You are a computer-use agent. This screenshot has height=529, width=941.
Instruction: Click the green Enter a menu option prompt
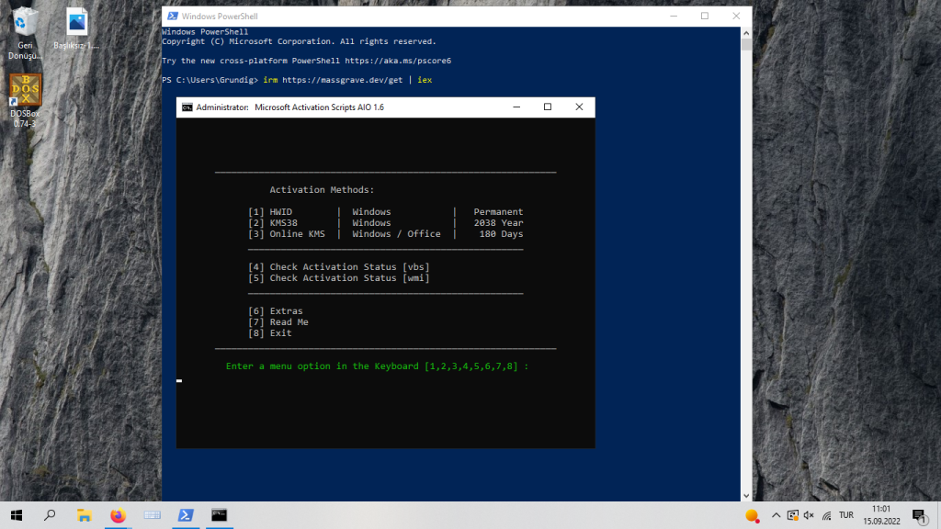tap(377, 366)
